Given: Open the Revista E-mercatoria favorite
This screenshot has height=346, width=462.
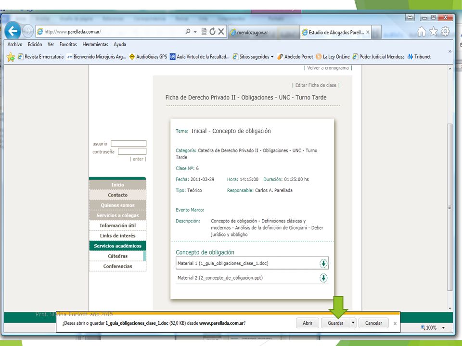Looking at the screenshot, I should (40, 57).
